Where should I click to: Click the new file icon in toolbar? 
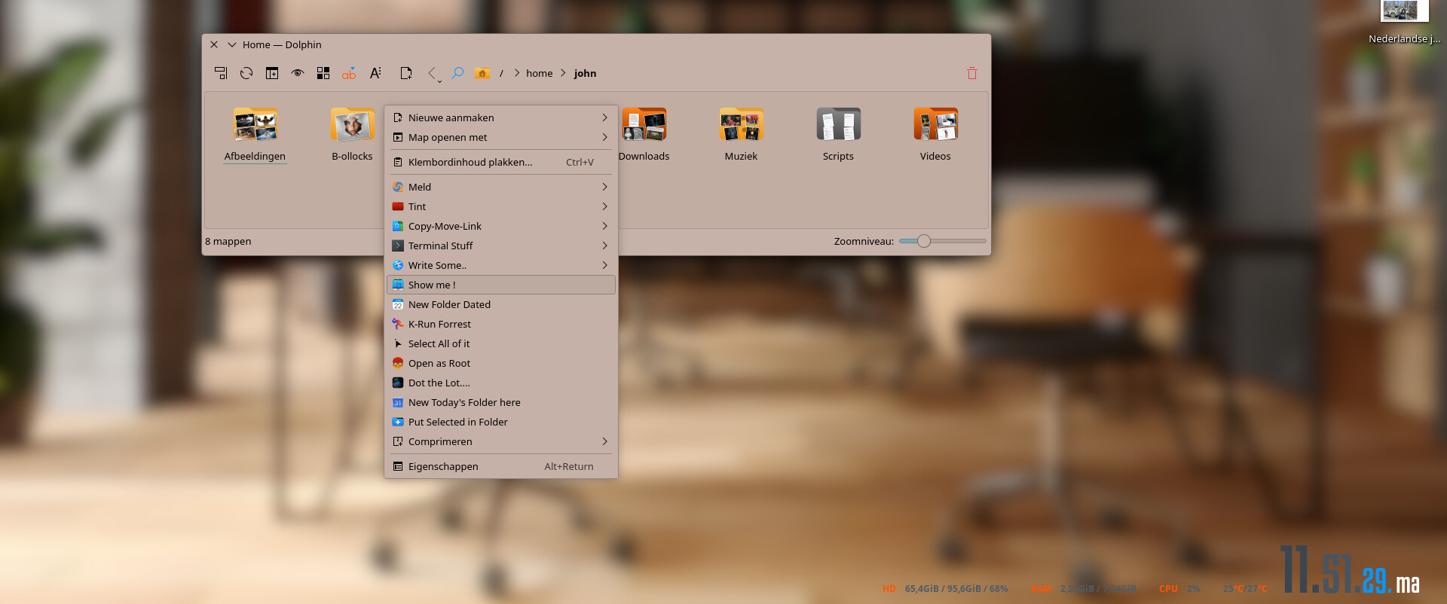406,73
